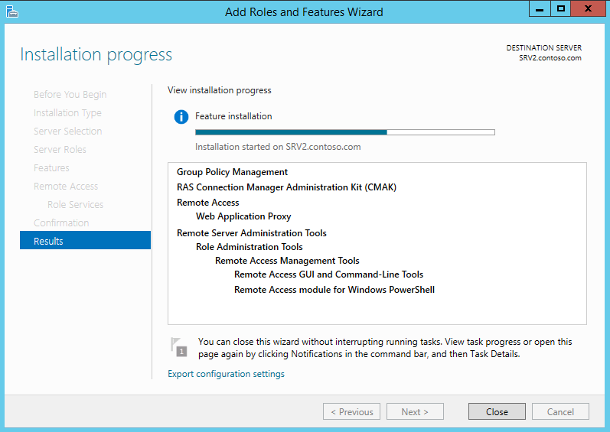The height and width of the screenshot is (432, 610).
Task: Click the wizard icon in the title bar
Action: pos(12,11)
